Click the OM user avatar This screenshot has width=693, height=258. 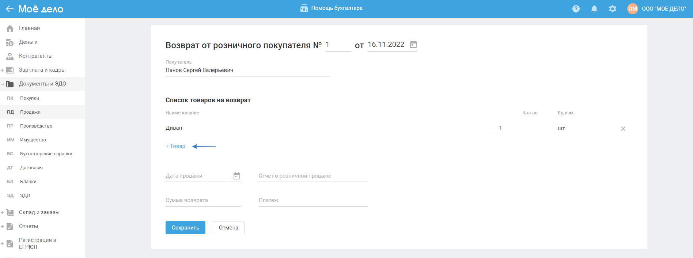pos(633,9)
